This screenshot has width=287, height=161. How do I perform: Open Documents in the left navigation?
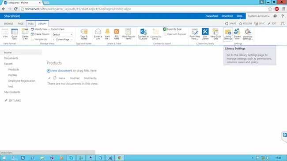coord(11,58)
